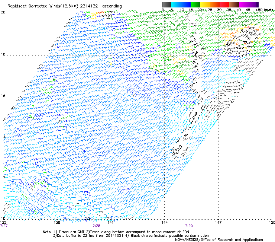Viewport: 275px width, 242px height.
Task: Click the magenta 40-45 knots legend swatch
Action: [244, 4]
